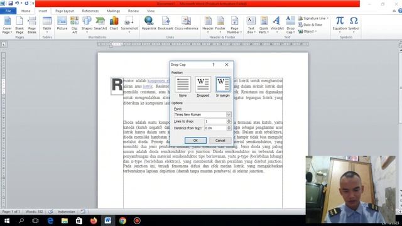
Task: Switch to the References tab
Action: pyautogui.click(x=90, y=11)
